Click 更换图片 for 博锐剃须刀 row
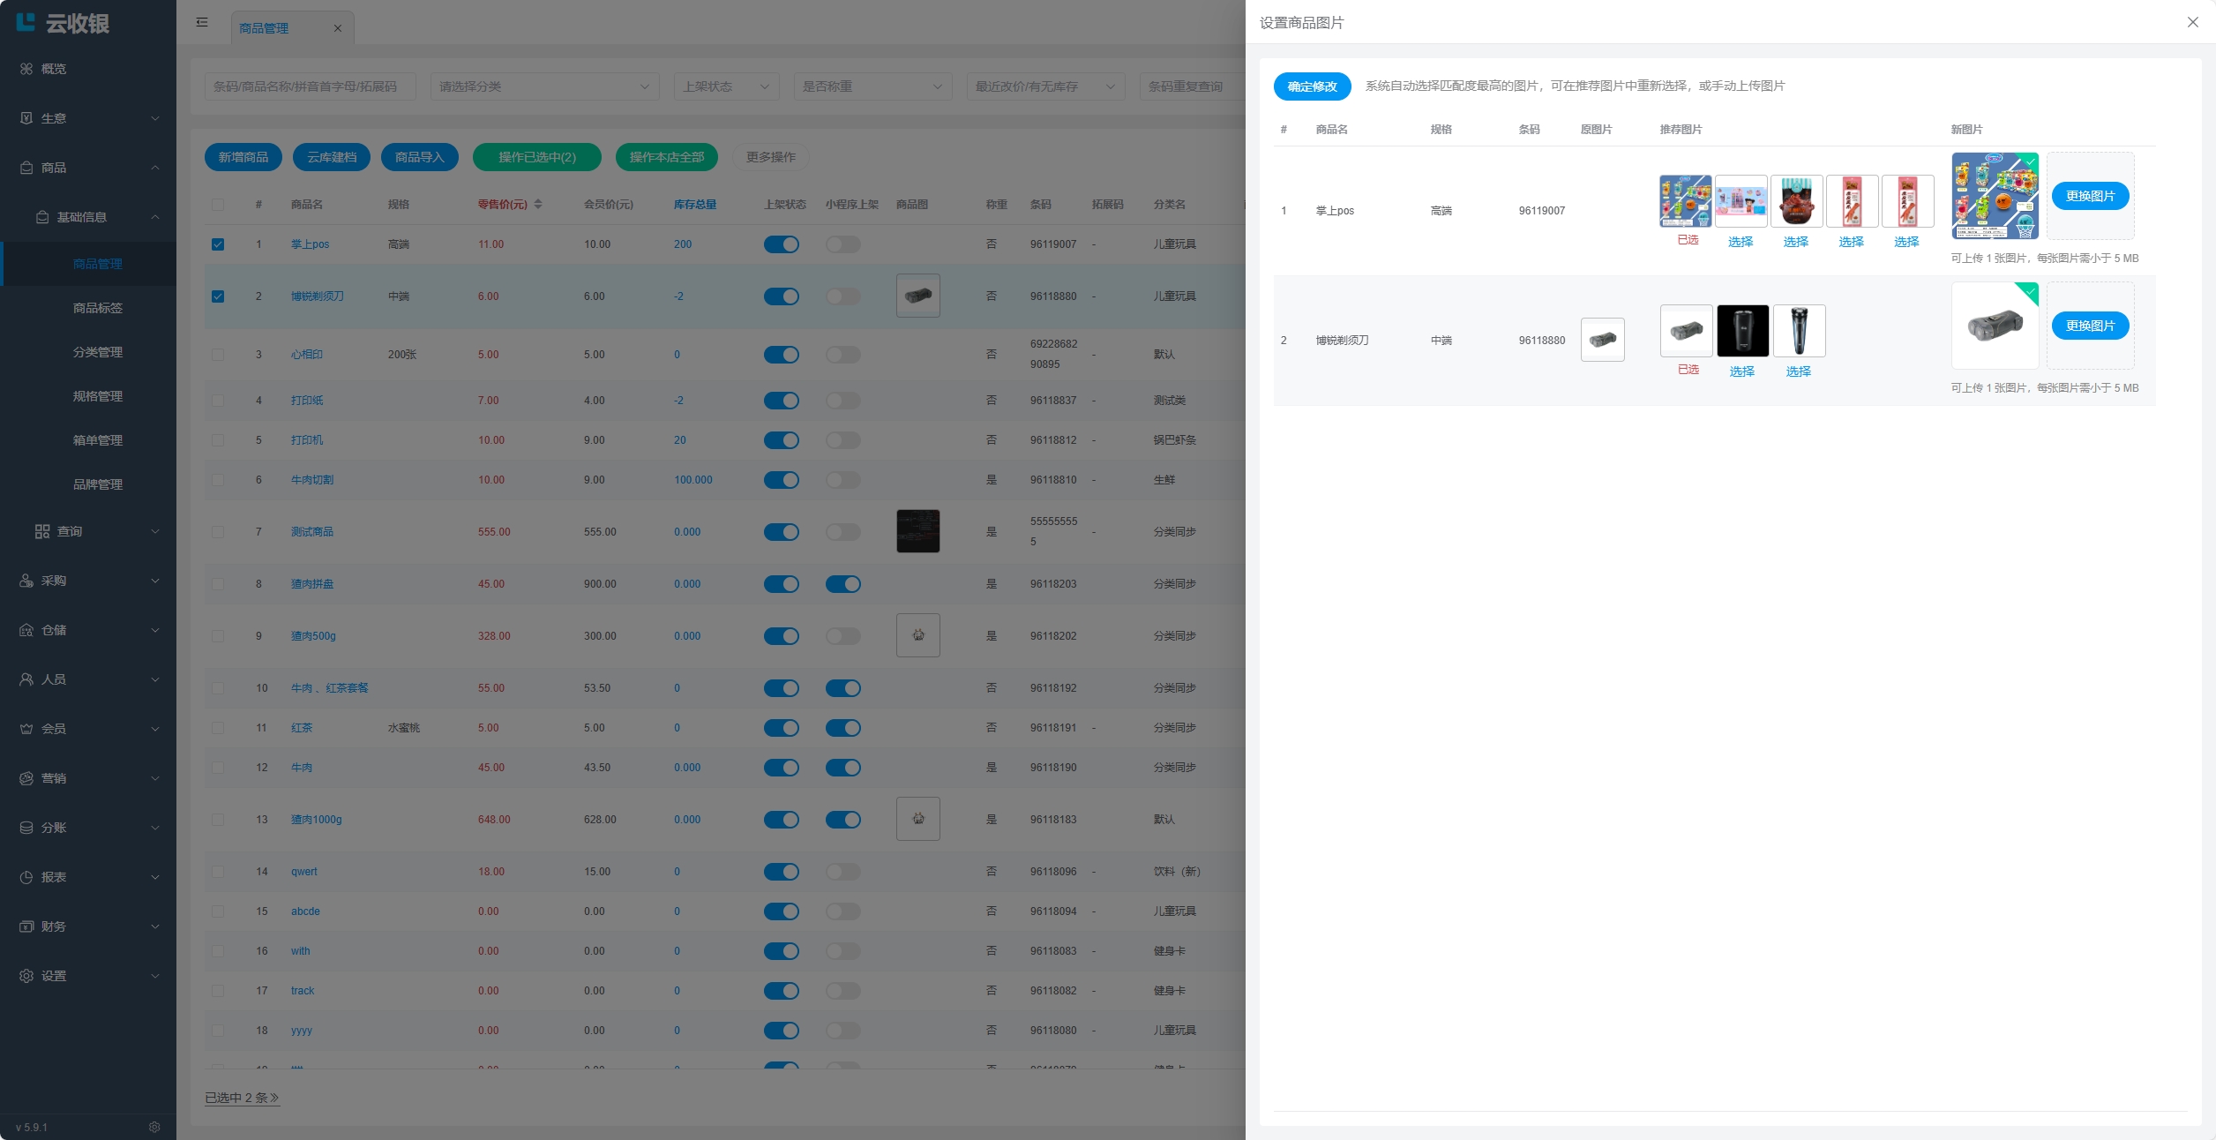This screenshot has height=1140, width=2216. click(x=2090, y=326)
